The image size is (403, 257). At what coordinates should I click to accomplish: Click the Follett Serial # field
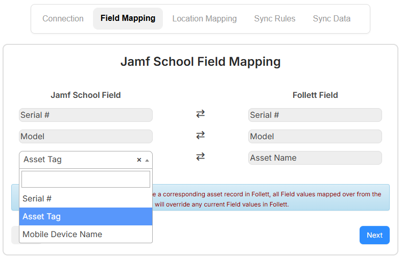point(315,115)
